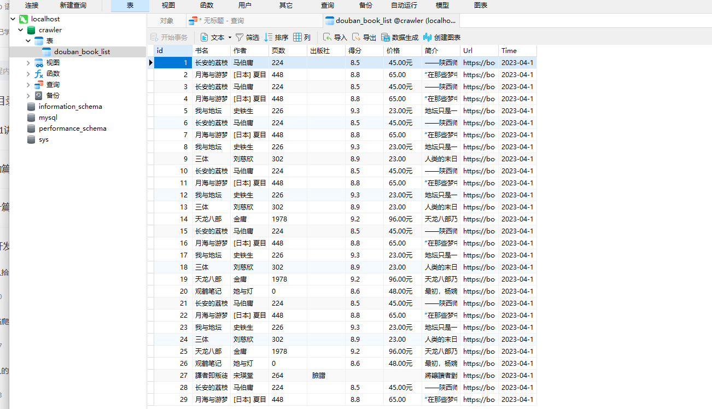Select 图表 in the top toolbar
The image size is (712, 409).
(481, 5)
